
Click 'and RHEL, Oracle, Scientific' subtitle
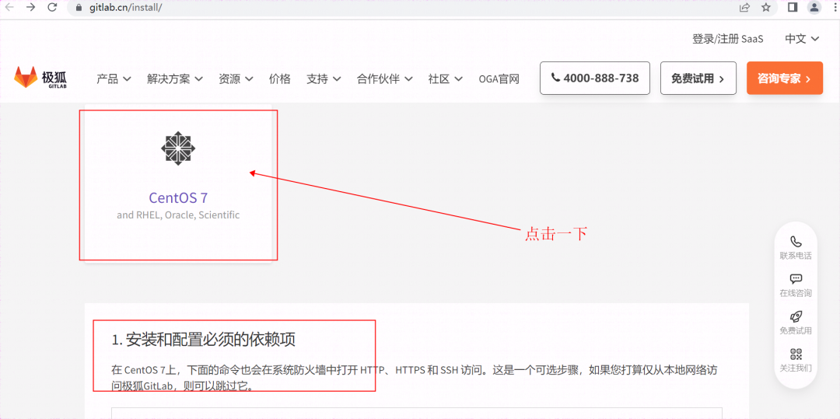coord(178,215)
